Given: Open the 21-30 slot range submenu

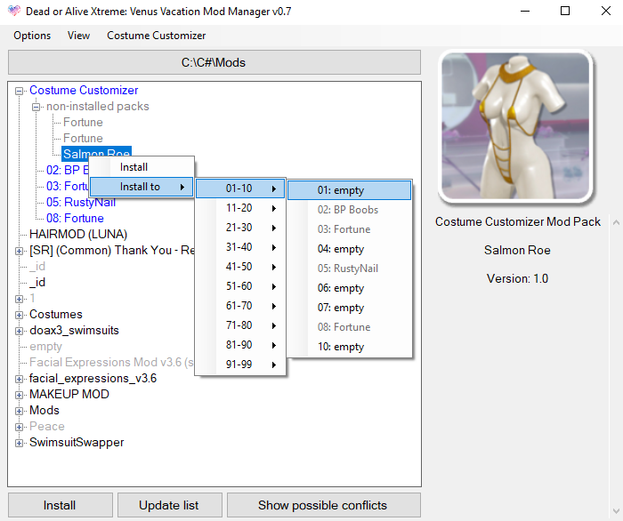Looking at the screenshot, I should [240, 228].
